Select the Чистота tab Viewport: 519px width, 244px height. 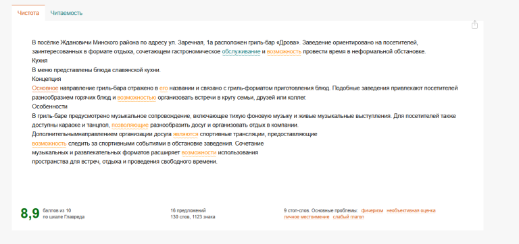pyautogui.click(x=28, y=13)
